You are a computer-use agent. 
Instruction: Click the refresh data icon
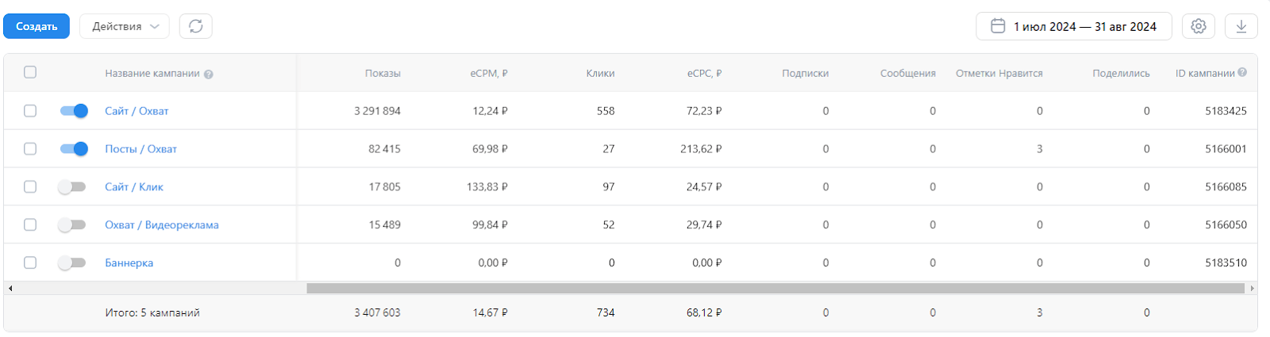[195, 26]
